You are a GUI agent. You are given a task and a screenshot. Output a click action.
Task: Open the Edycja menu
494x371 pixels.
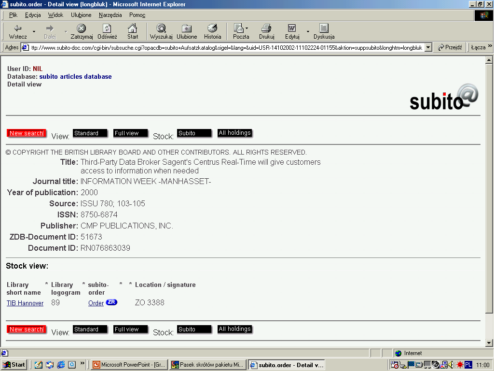(33, 15)
